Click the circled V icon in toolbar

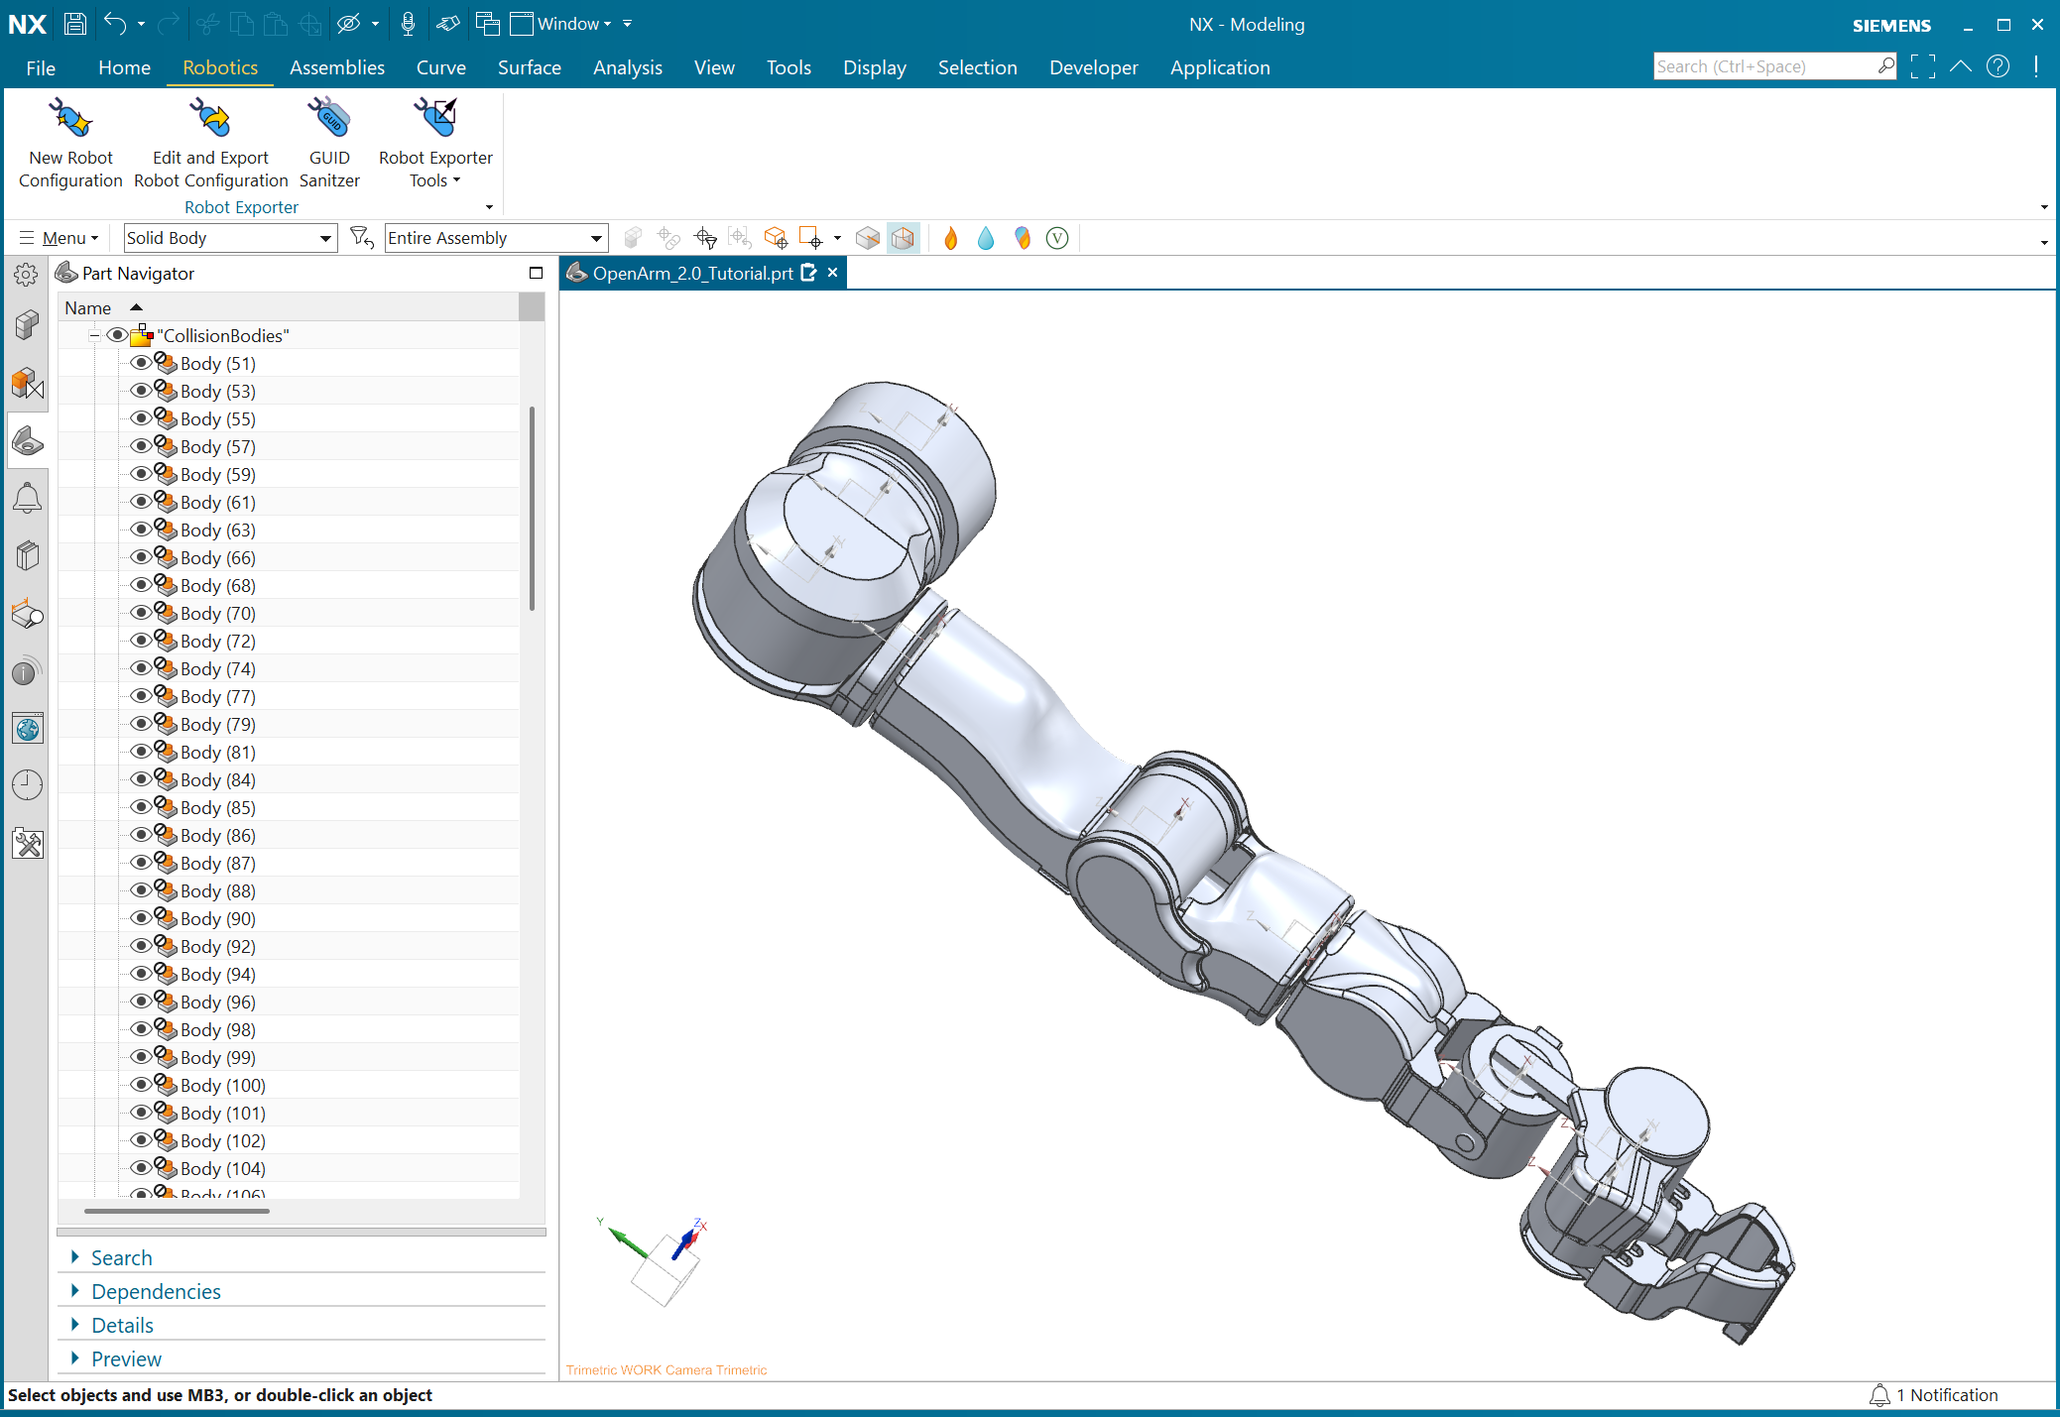coord(1057,238)
